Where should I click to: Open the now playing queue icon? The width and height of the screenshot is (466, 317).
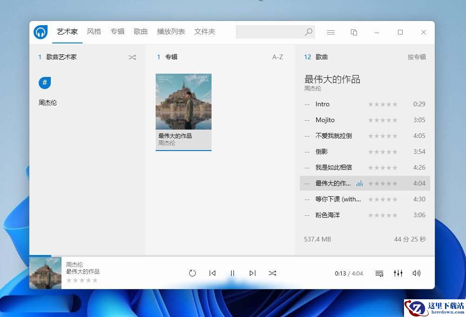(379, 273)
